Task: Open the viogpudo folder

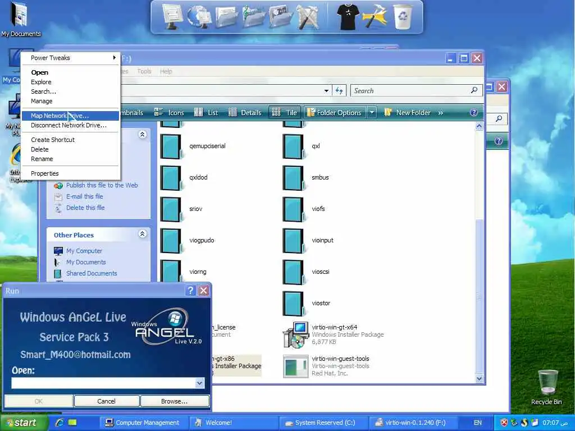Action: tap(188, 241)
